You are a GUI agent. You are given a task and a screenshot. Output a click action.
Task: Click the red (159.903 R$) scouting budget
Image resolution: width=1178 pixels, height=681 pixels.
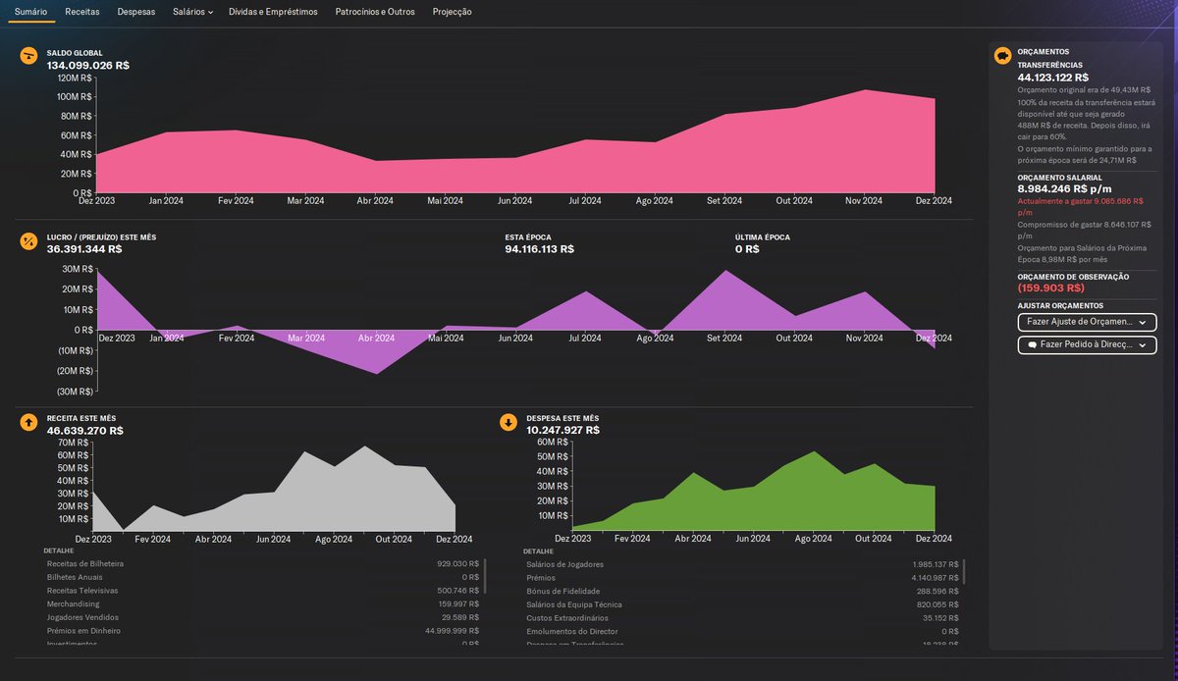pos(1051,288)
